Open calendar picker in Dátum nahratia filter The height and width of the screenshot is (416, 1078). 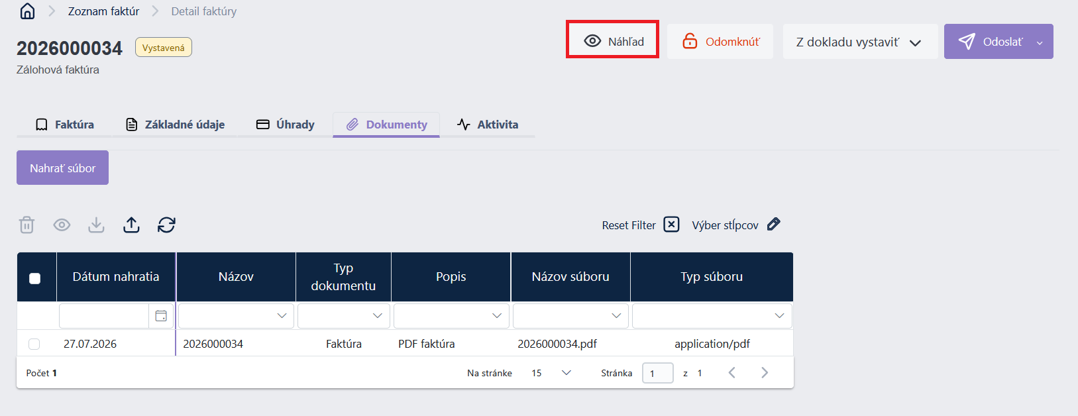(161, 316)
